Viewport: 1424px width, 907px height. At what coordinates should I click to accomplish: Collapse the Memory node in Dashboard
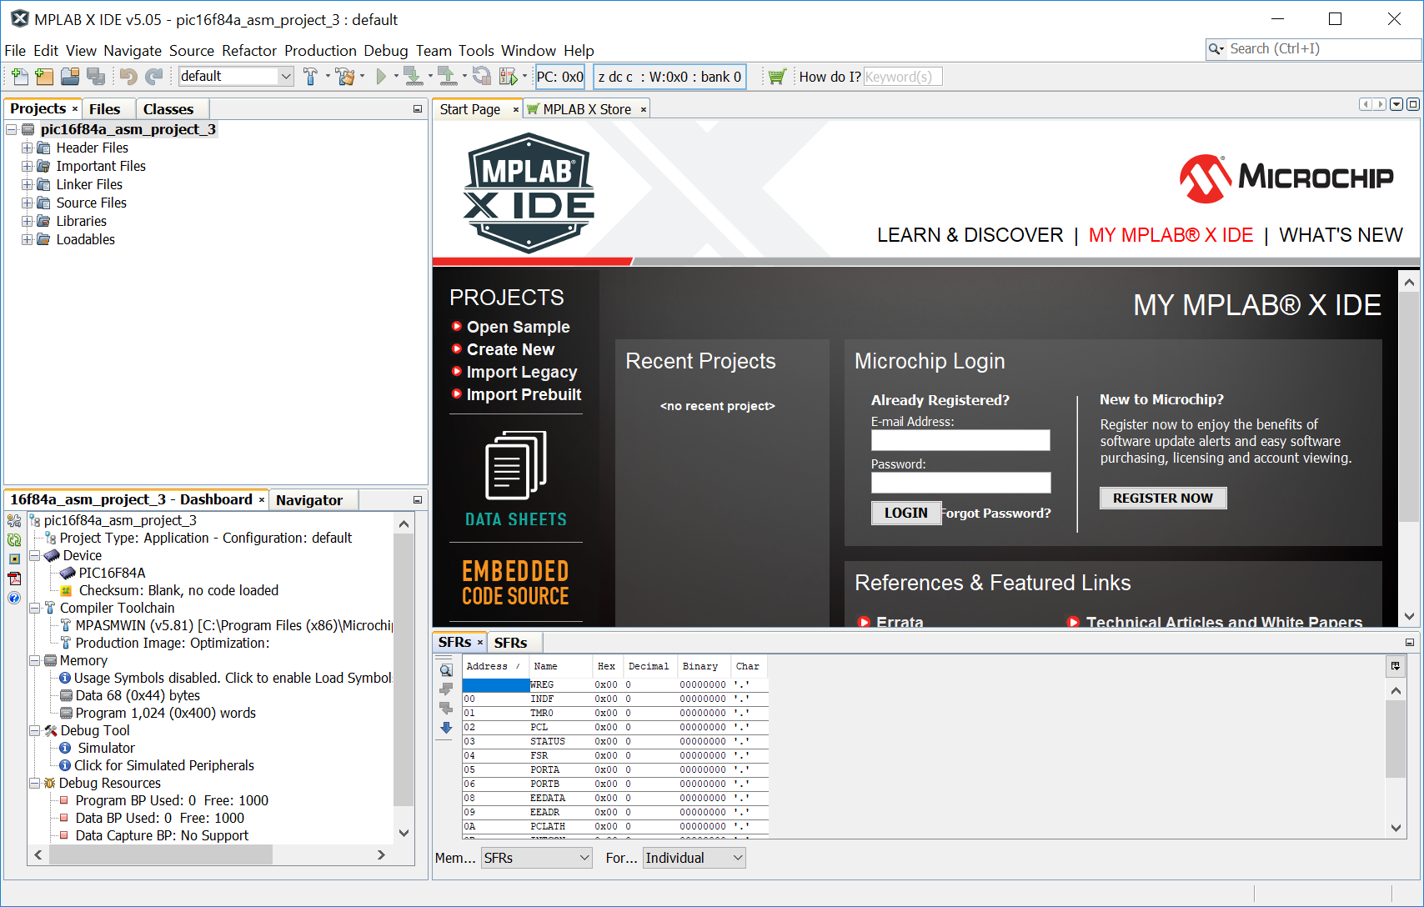click(x=35, y=660)
